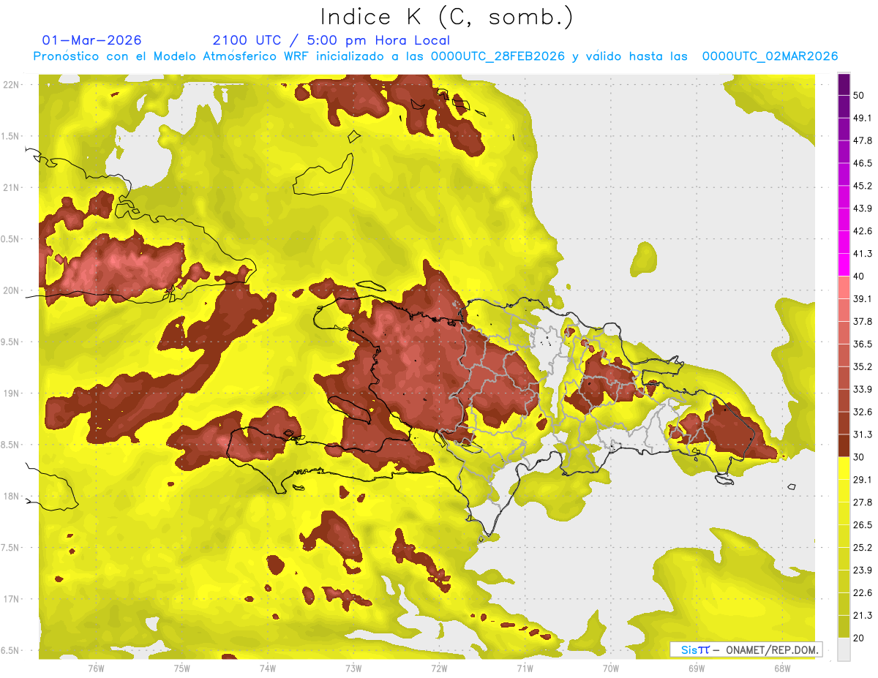Click the '76W' longitude label
878x678 pixels.
point(96,668)
